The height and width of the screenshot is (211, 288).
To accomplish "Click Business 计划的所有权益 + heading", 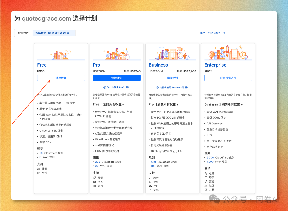I will 223,104.
